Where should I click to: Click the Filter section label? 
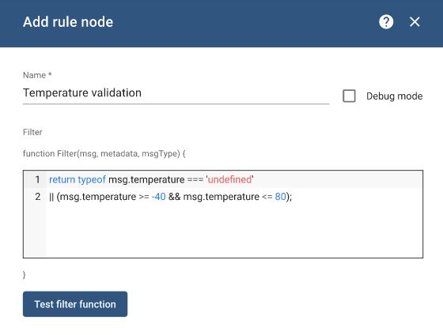(32, 132)
